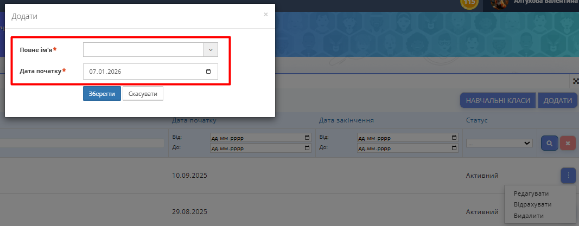Click the blue search magnifier filter button
This screenshot has width=579, height=226.
tap(549, 143)
